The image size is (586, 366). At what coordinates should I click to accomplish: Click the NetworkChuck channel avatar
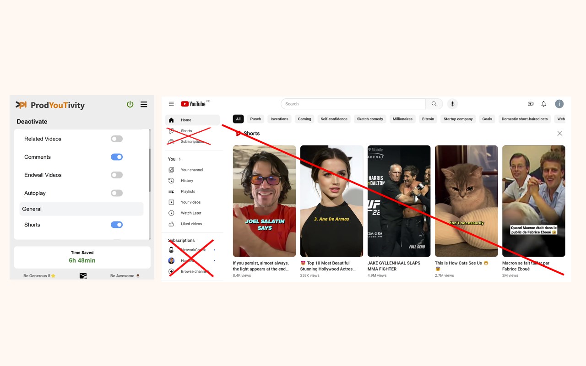click(171, 250)
